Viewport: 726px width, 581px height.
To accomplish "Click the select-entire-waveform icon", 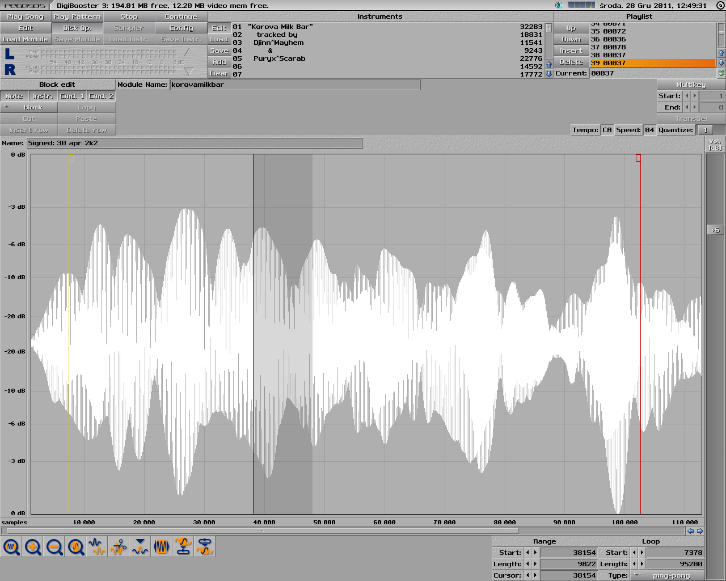I will pos(162,547).
